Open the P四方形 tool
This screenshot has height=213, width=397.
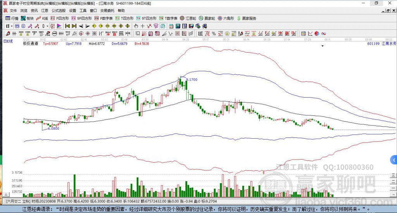(x=60, y=18)
